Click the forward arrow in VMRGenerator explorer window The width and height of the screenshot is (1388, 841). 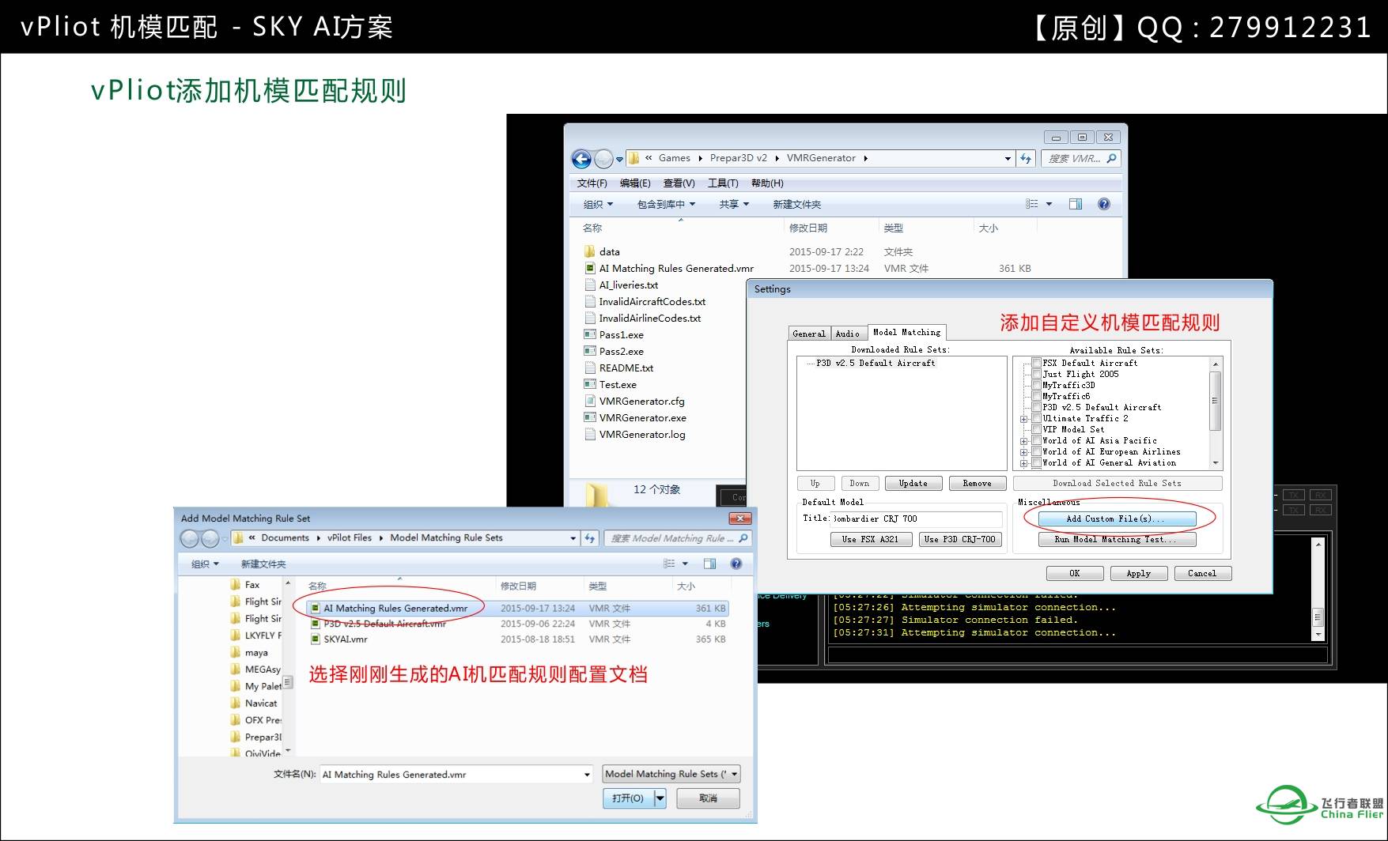pos(603,159)
